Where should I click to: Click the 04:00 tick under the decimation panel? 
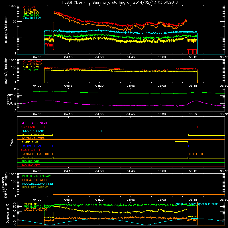pos(37,200)
